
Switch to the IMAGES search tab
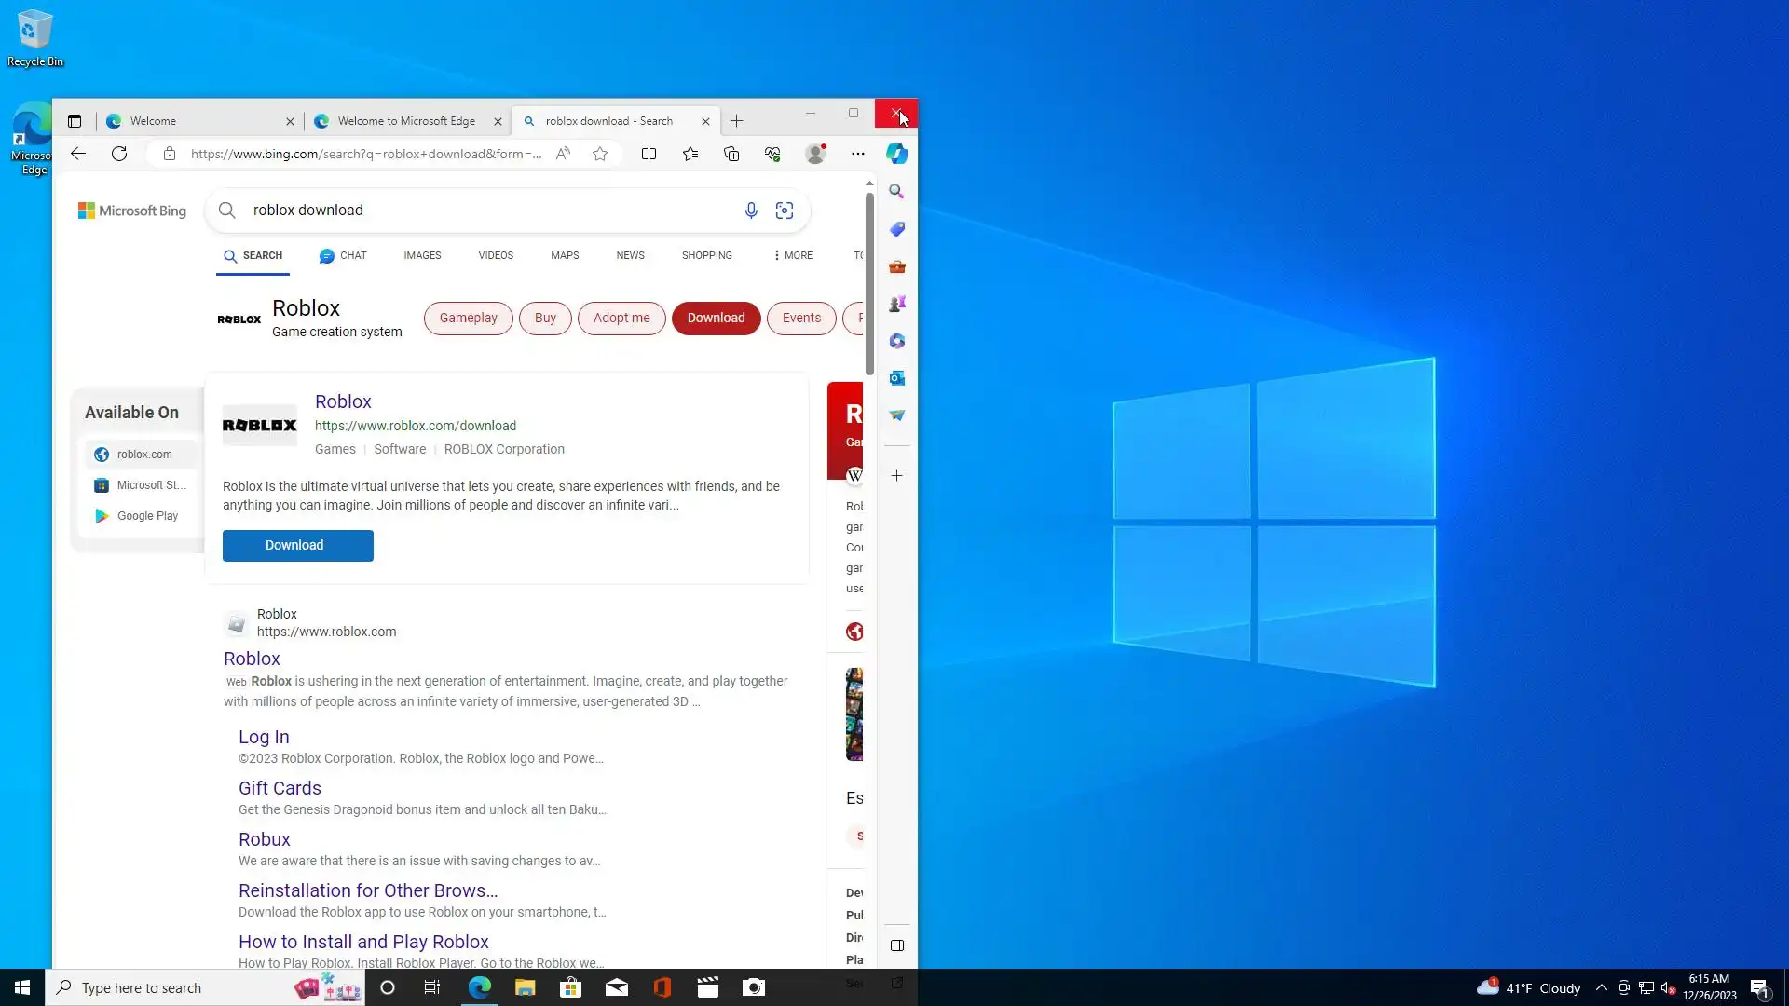point(422,255)
